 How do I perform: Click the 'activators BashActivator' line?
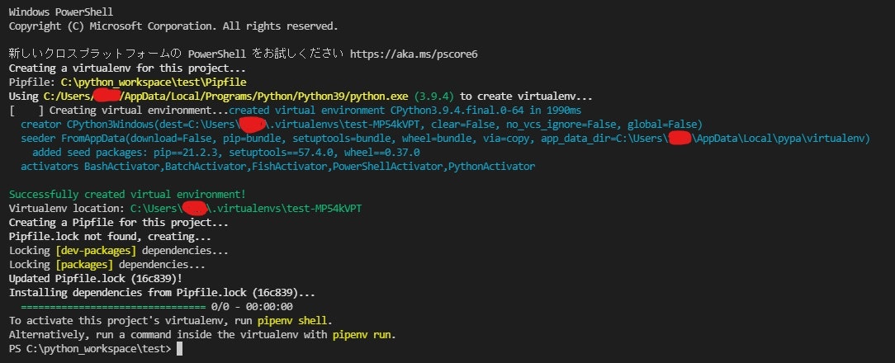pyautogui.click(x=278, y=167)
